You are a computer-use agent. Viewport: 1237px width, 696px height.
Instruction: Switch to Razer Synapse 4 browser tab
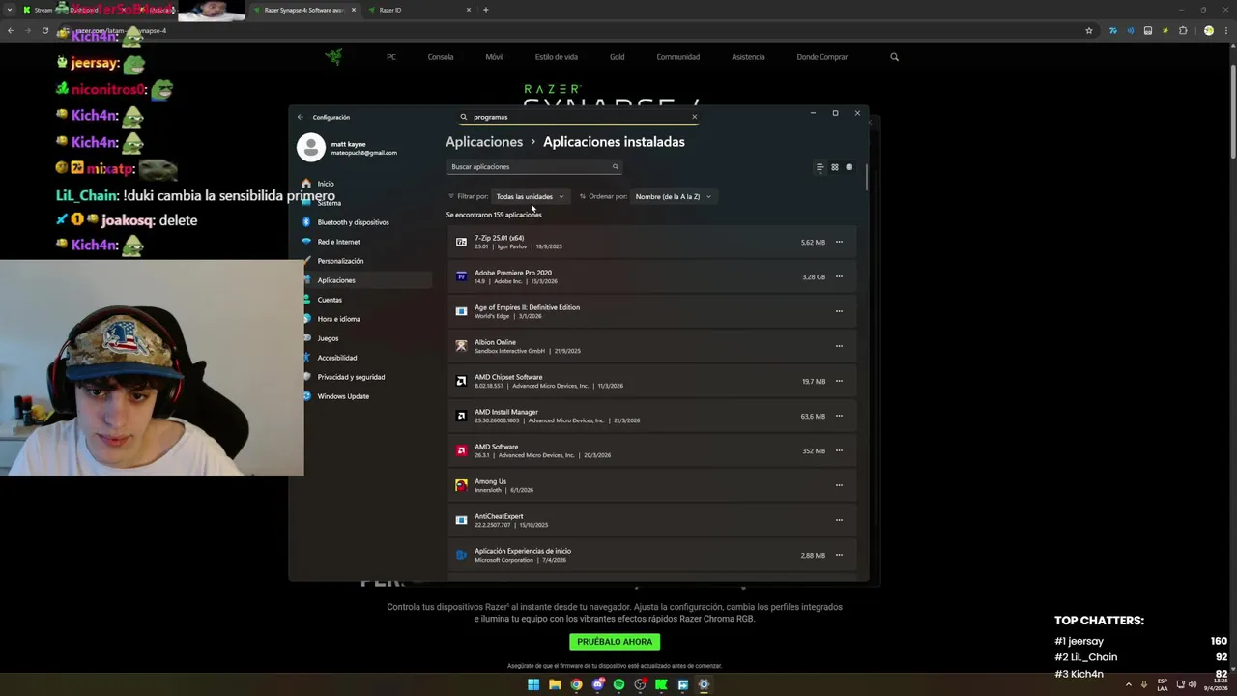point(304,10)
